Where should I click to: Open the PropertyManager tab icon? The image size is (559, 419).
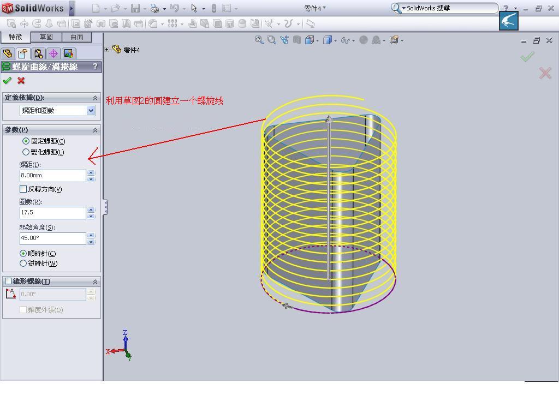[23, 54]
